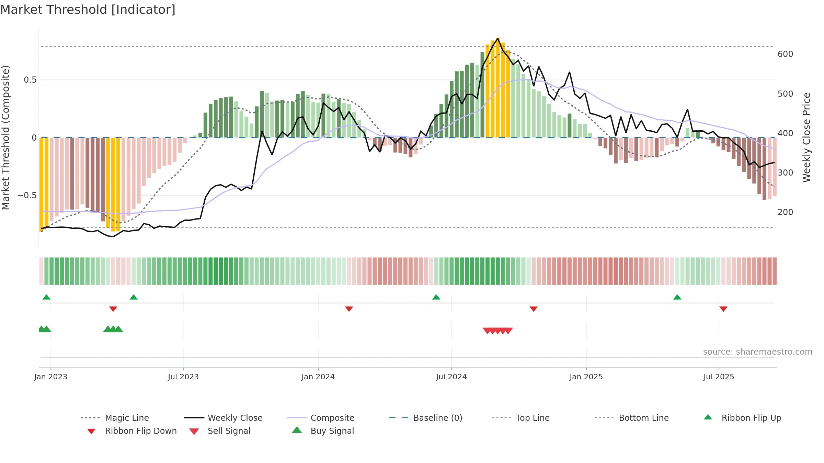The width and height of the screenshot is (824, 463).
Task: Toggle the Buy Signal legend entry
Action: click(x=323, y=431)
